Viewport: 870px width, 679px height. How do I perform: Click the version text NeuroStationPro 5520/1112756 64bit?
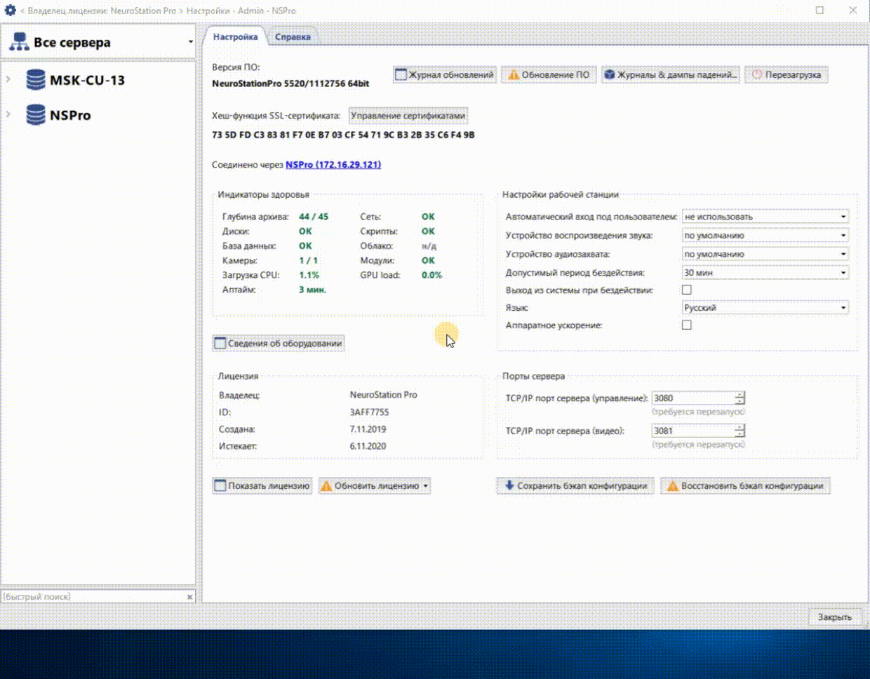click(x=290, y=83)
